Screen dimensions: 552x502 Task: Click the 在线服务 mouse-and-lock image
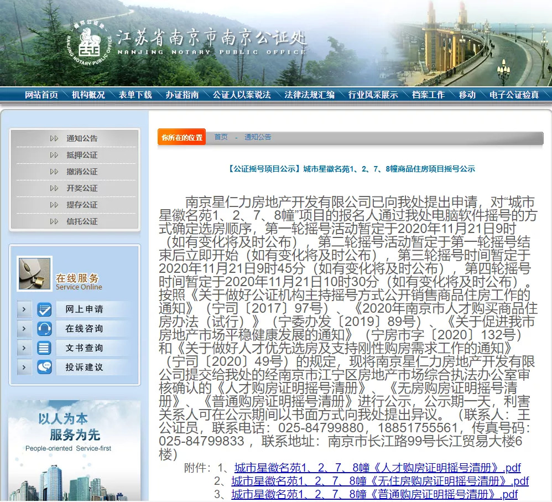click(x=34, y=274)
